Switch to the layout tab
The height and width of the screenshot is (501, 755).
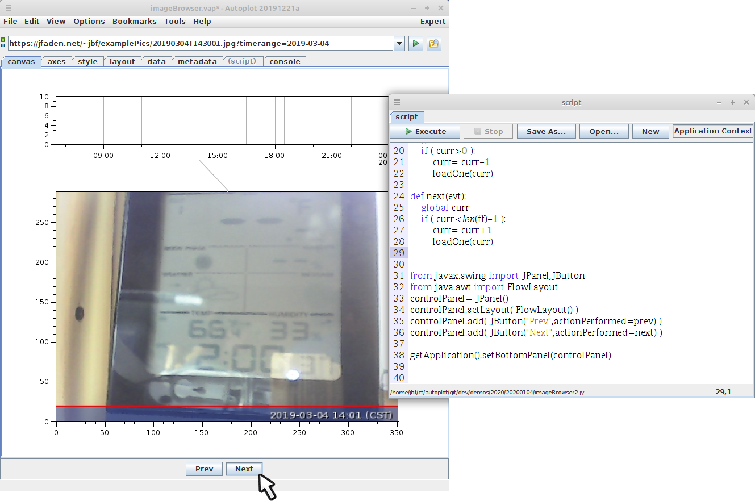click(x=122, y=61)
